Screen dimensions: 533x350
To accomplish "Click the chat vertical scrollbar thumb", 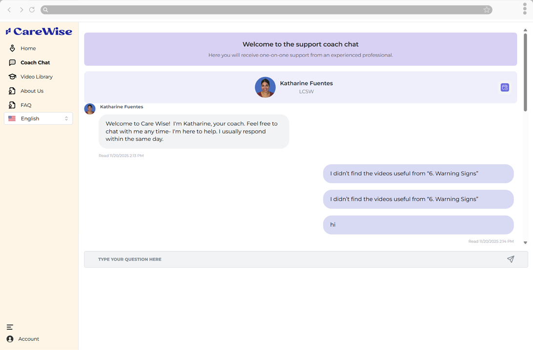I will [525, 72].
